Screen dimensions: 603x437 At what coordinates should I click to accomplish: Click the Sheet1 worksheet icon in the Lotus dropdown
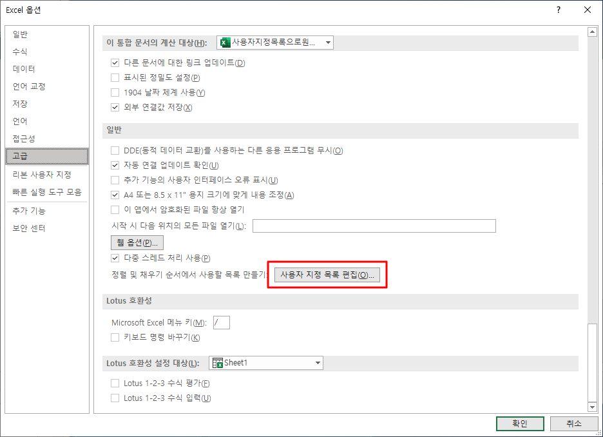[x=217, y=363]
